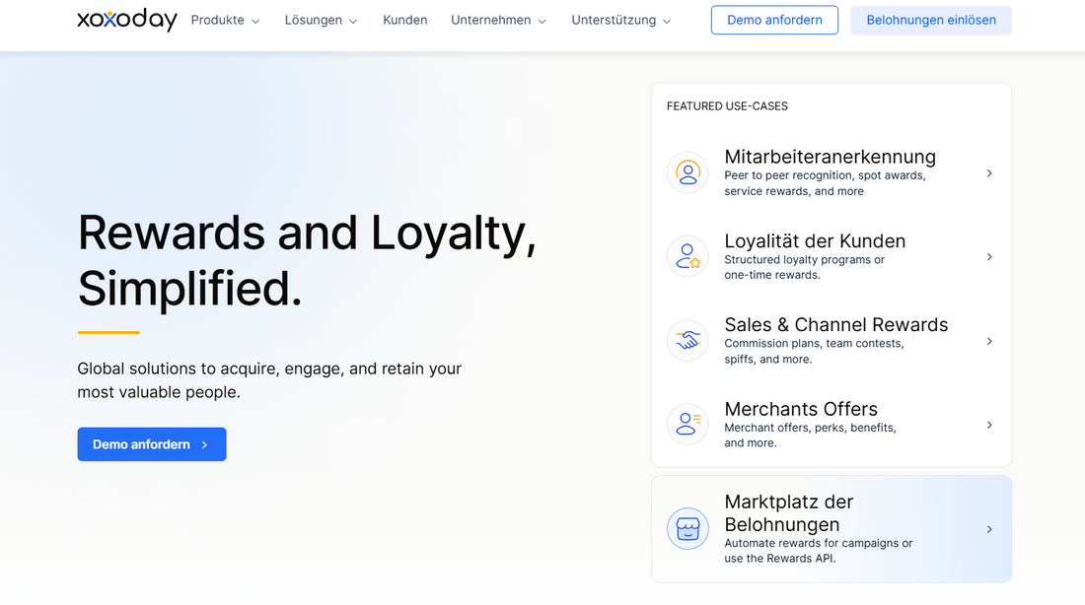This screenshot has height=605, width=1085.
Task: Click Belohnungen einlösen in the header
Action: (930, 20)
